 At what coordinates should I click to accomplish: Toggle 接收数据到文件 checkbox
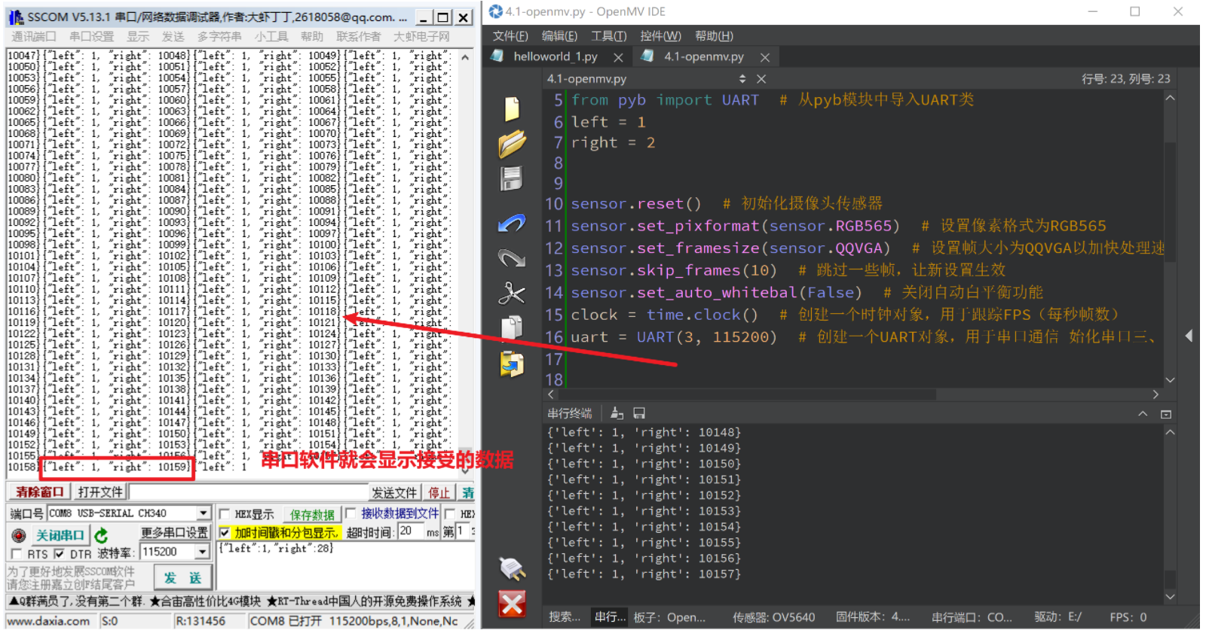tap(350, 513)
